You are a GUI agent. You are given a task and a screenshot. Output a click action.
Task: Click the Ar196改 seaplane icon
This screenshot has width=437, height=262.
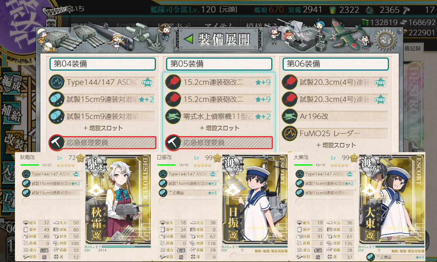point(290,116)
